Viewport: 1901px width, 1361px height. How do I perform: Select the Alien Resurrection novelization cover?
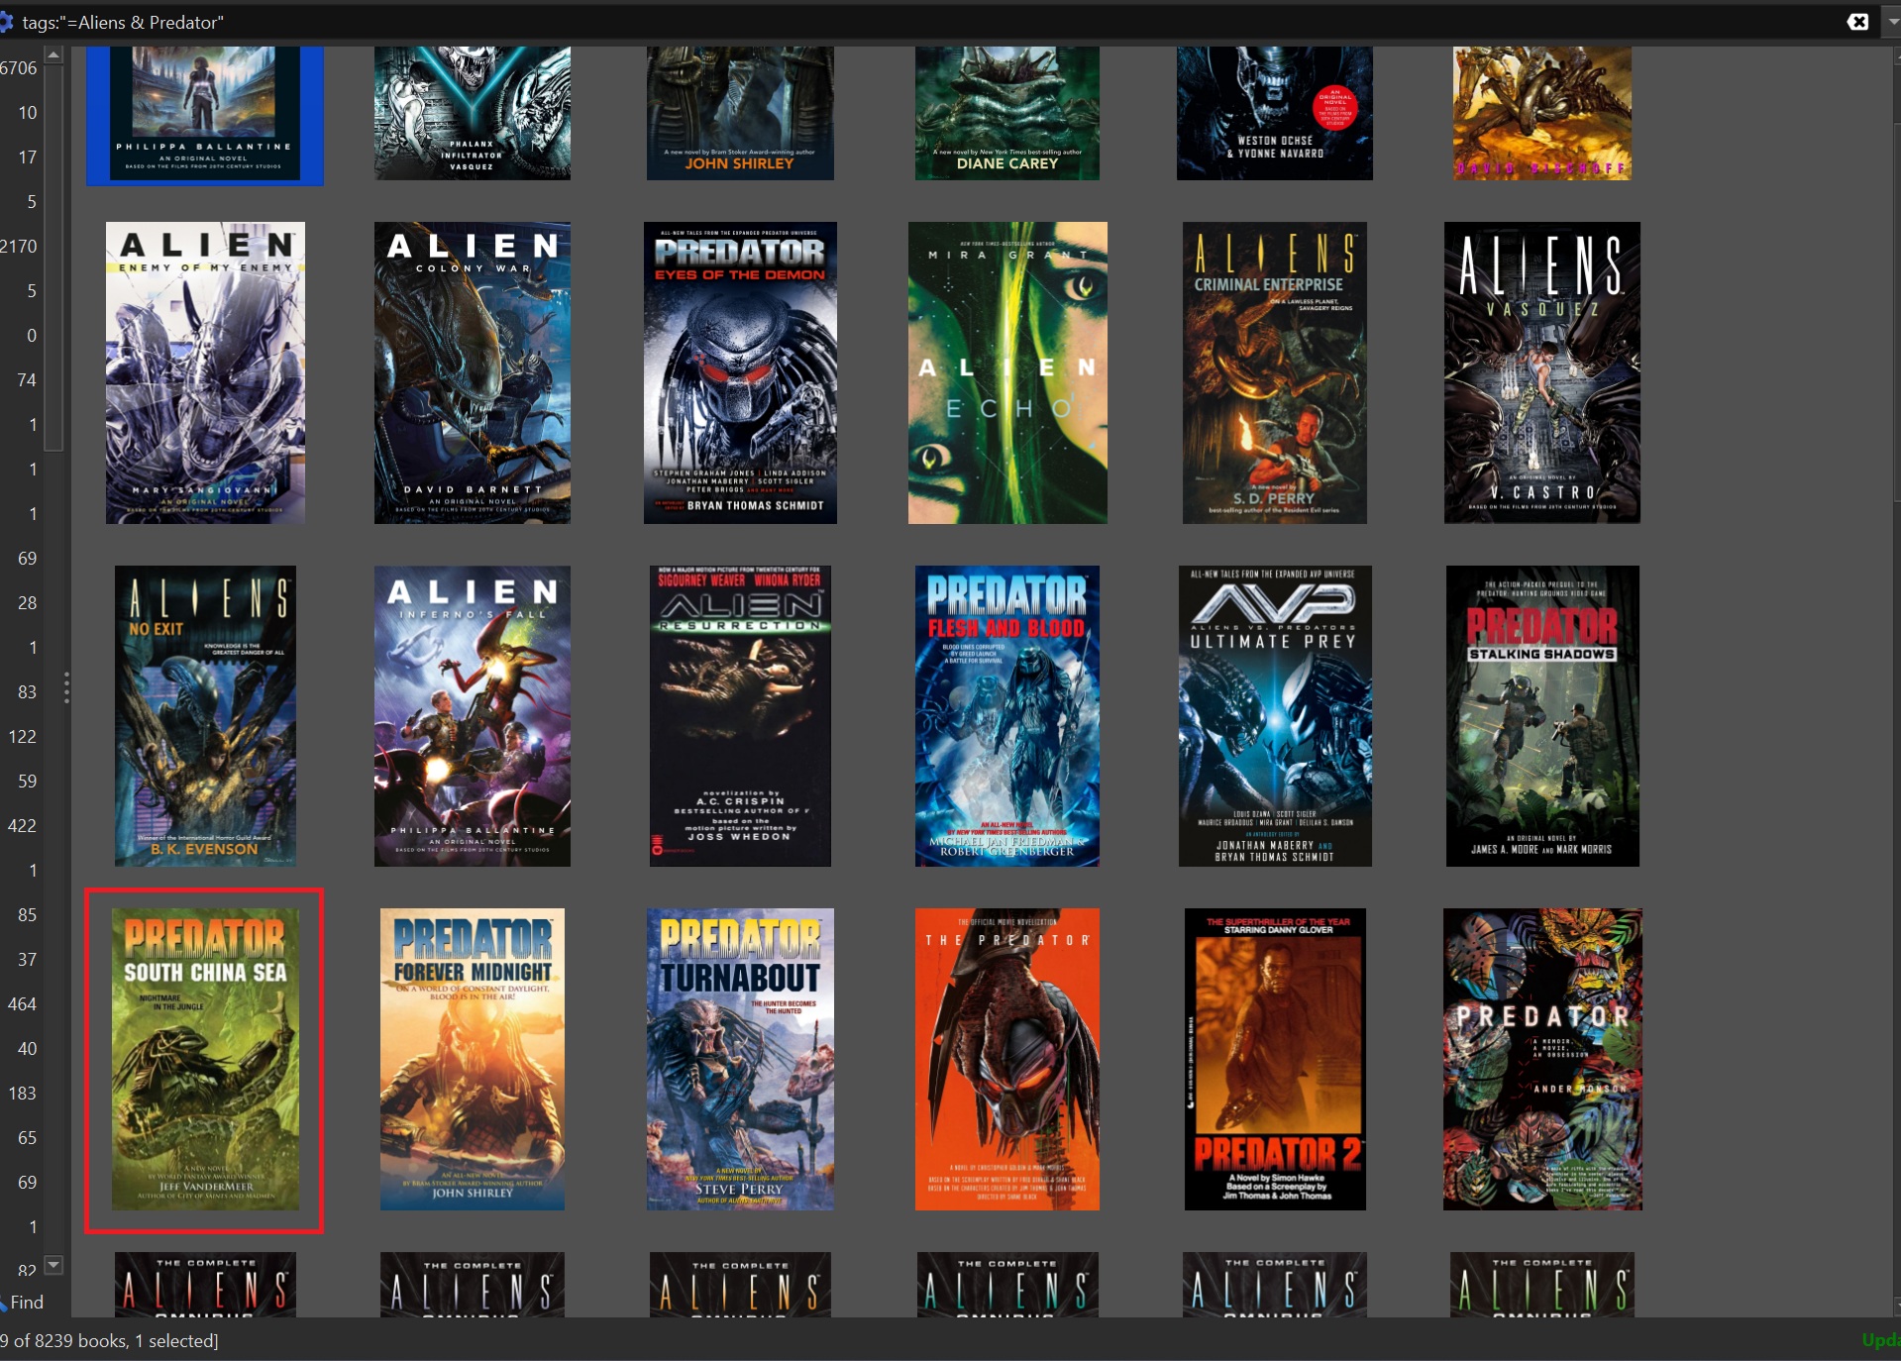point(740,716)
